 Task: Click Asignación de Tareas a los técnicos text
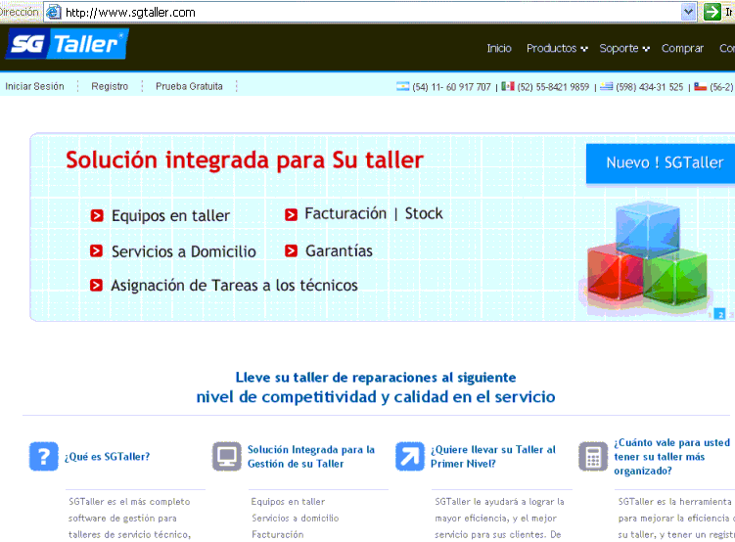pyautogui.click(x=234, y=286)
